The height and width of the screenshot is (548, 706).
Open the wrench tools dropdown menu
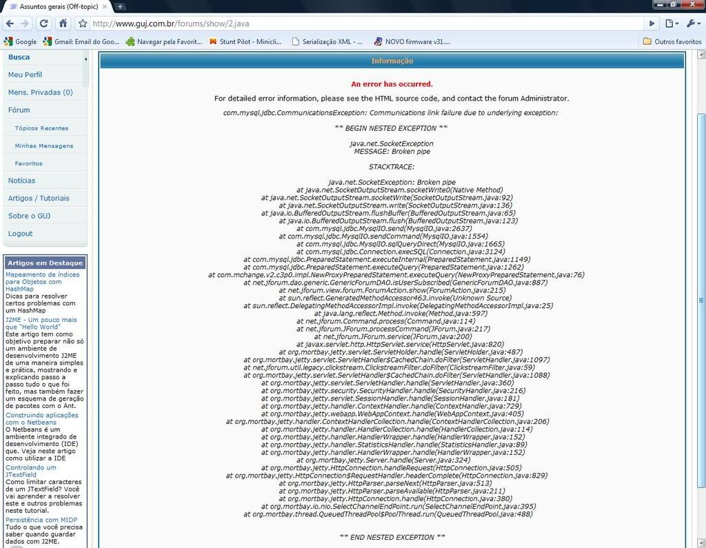tap(692, 23)
